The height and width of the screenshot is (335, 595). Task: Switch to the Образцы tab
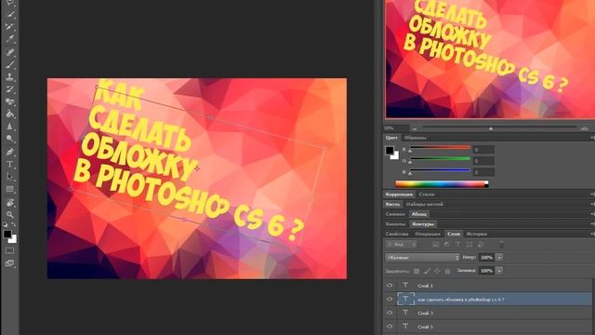(x=416, y=138)
